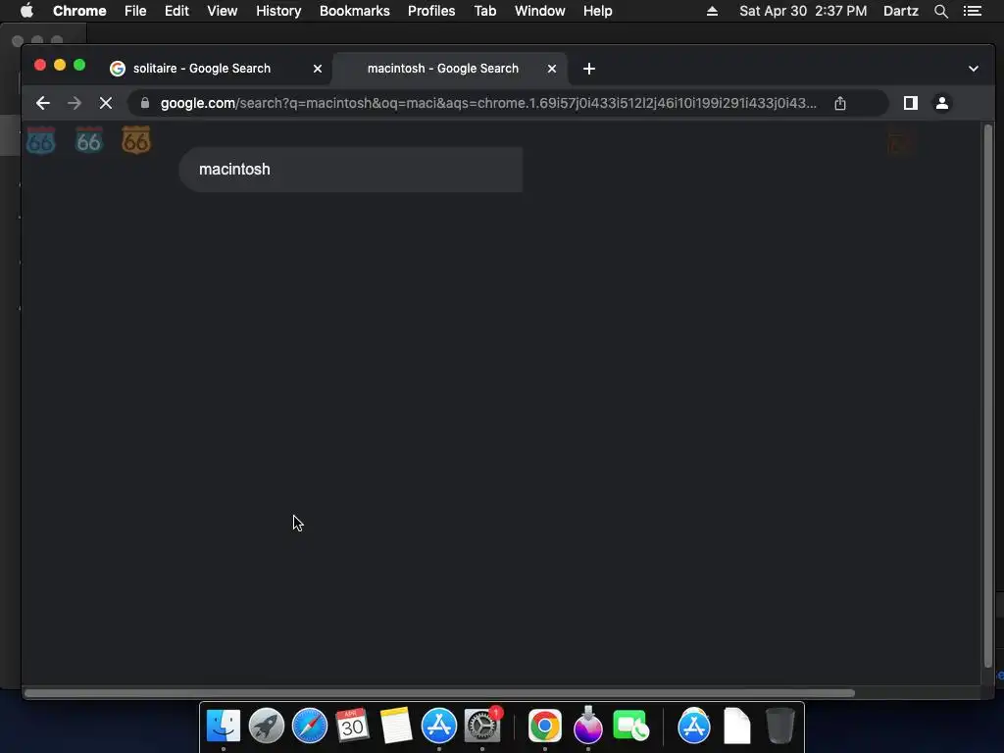Open the Tab menu
The width and height of the screenshot is (1004, 753).
click(484, 11)
